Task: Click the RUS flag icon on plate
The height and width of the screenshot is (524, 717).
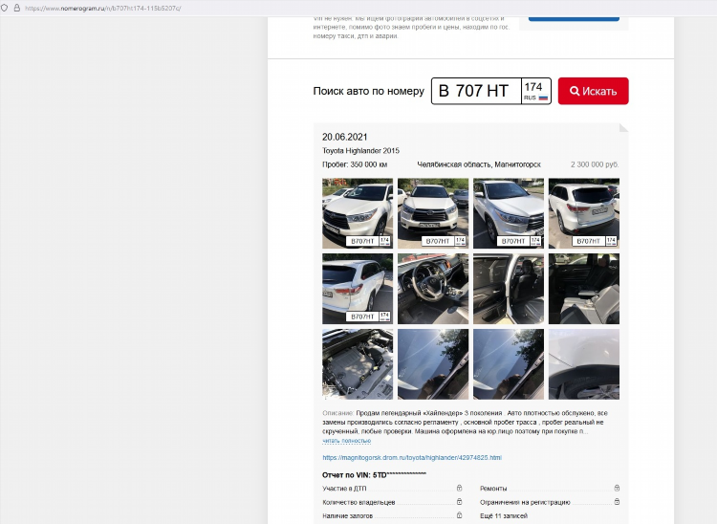Action: point(543,98)
